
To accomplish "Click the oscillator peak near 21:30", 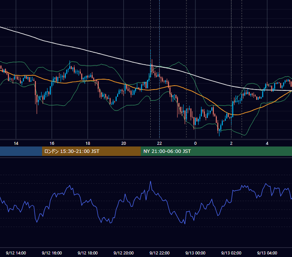I will coord(150,182).
